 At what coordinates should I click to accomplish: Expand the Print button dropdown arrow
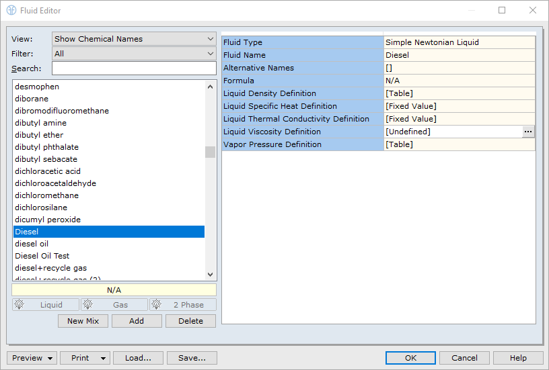coord(103,358)
